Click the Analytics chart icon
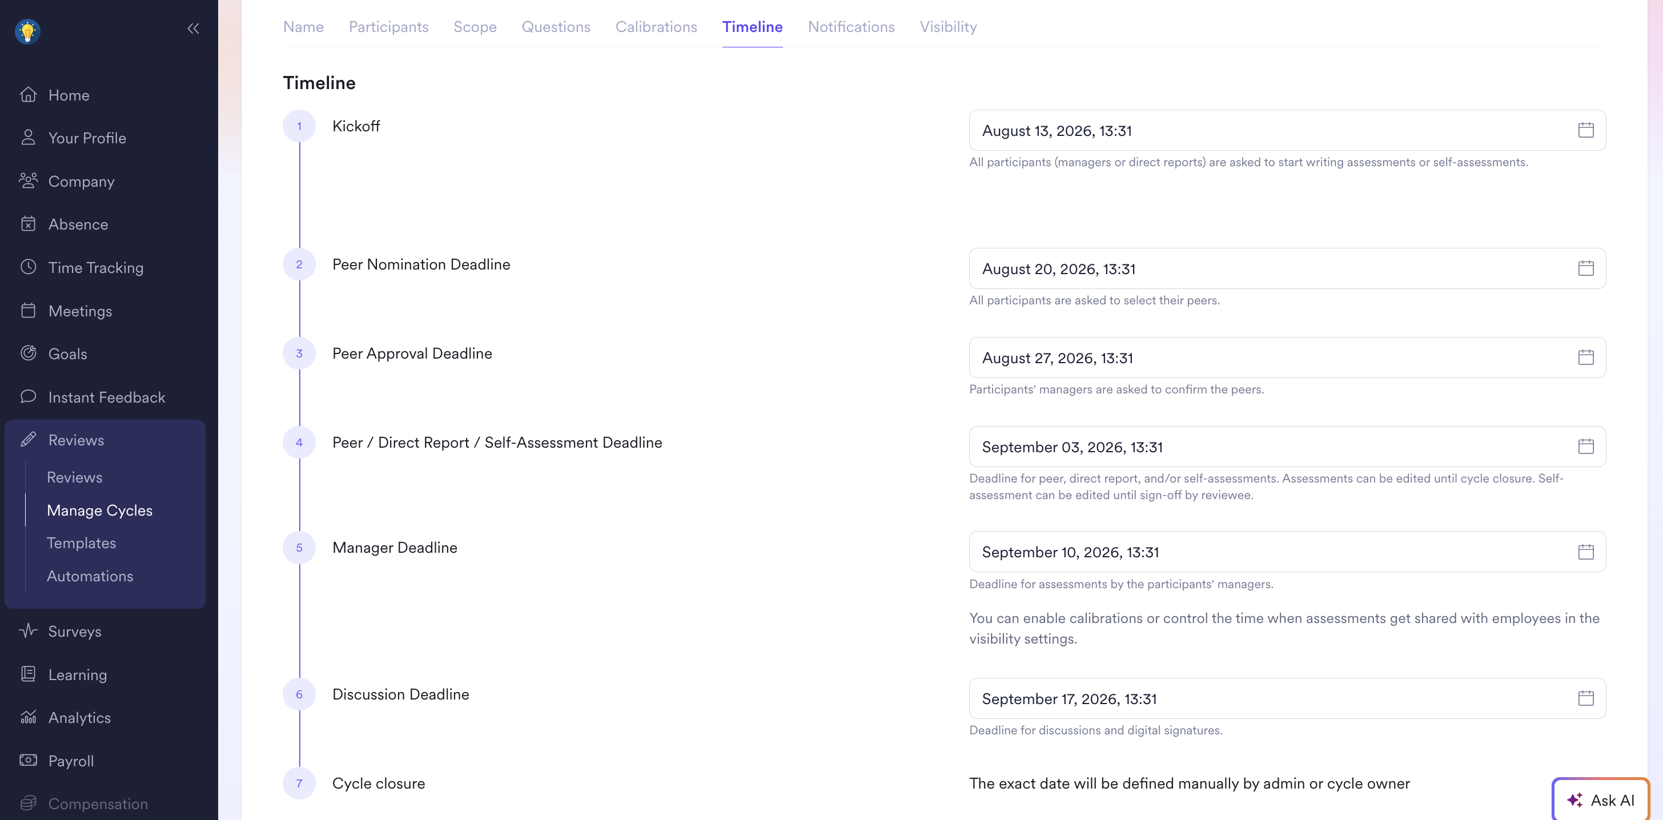 click(29, 717)
